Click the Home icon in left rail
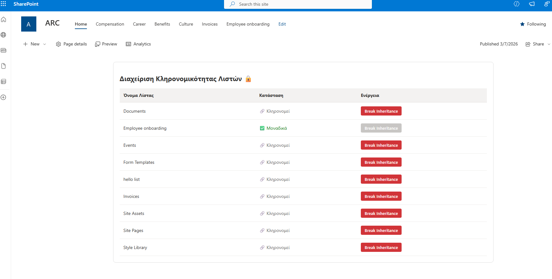552x279 pixels. point(3,20)
